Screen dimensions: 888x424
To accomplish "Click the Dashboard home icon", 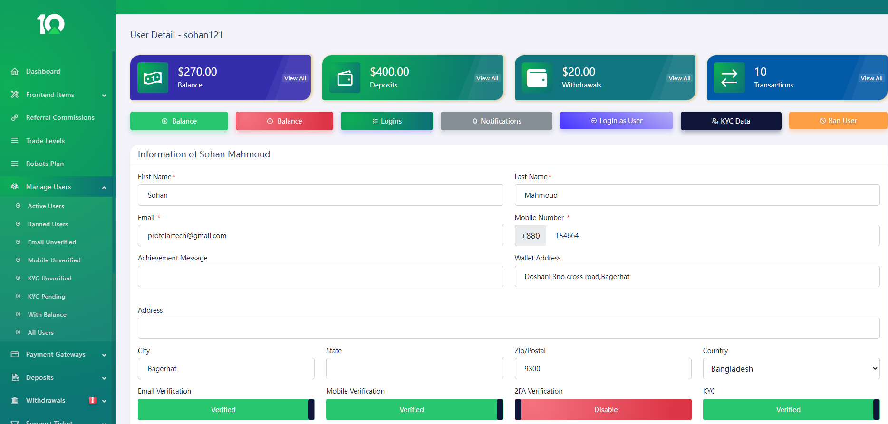I will 15,71.
